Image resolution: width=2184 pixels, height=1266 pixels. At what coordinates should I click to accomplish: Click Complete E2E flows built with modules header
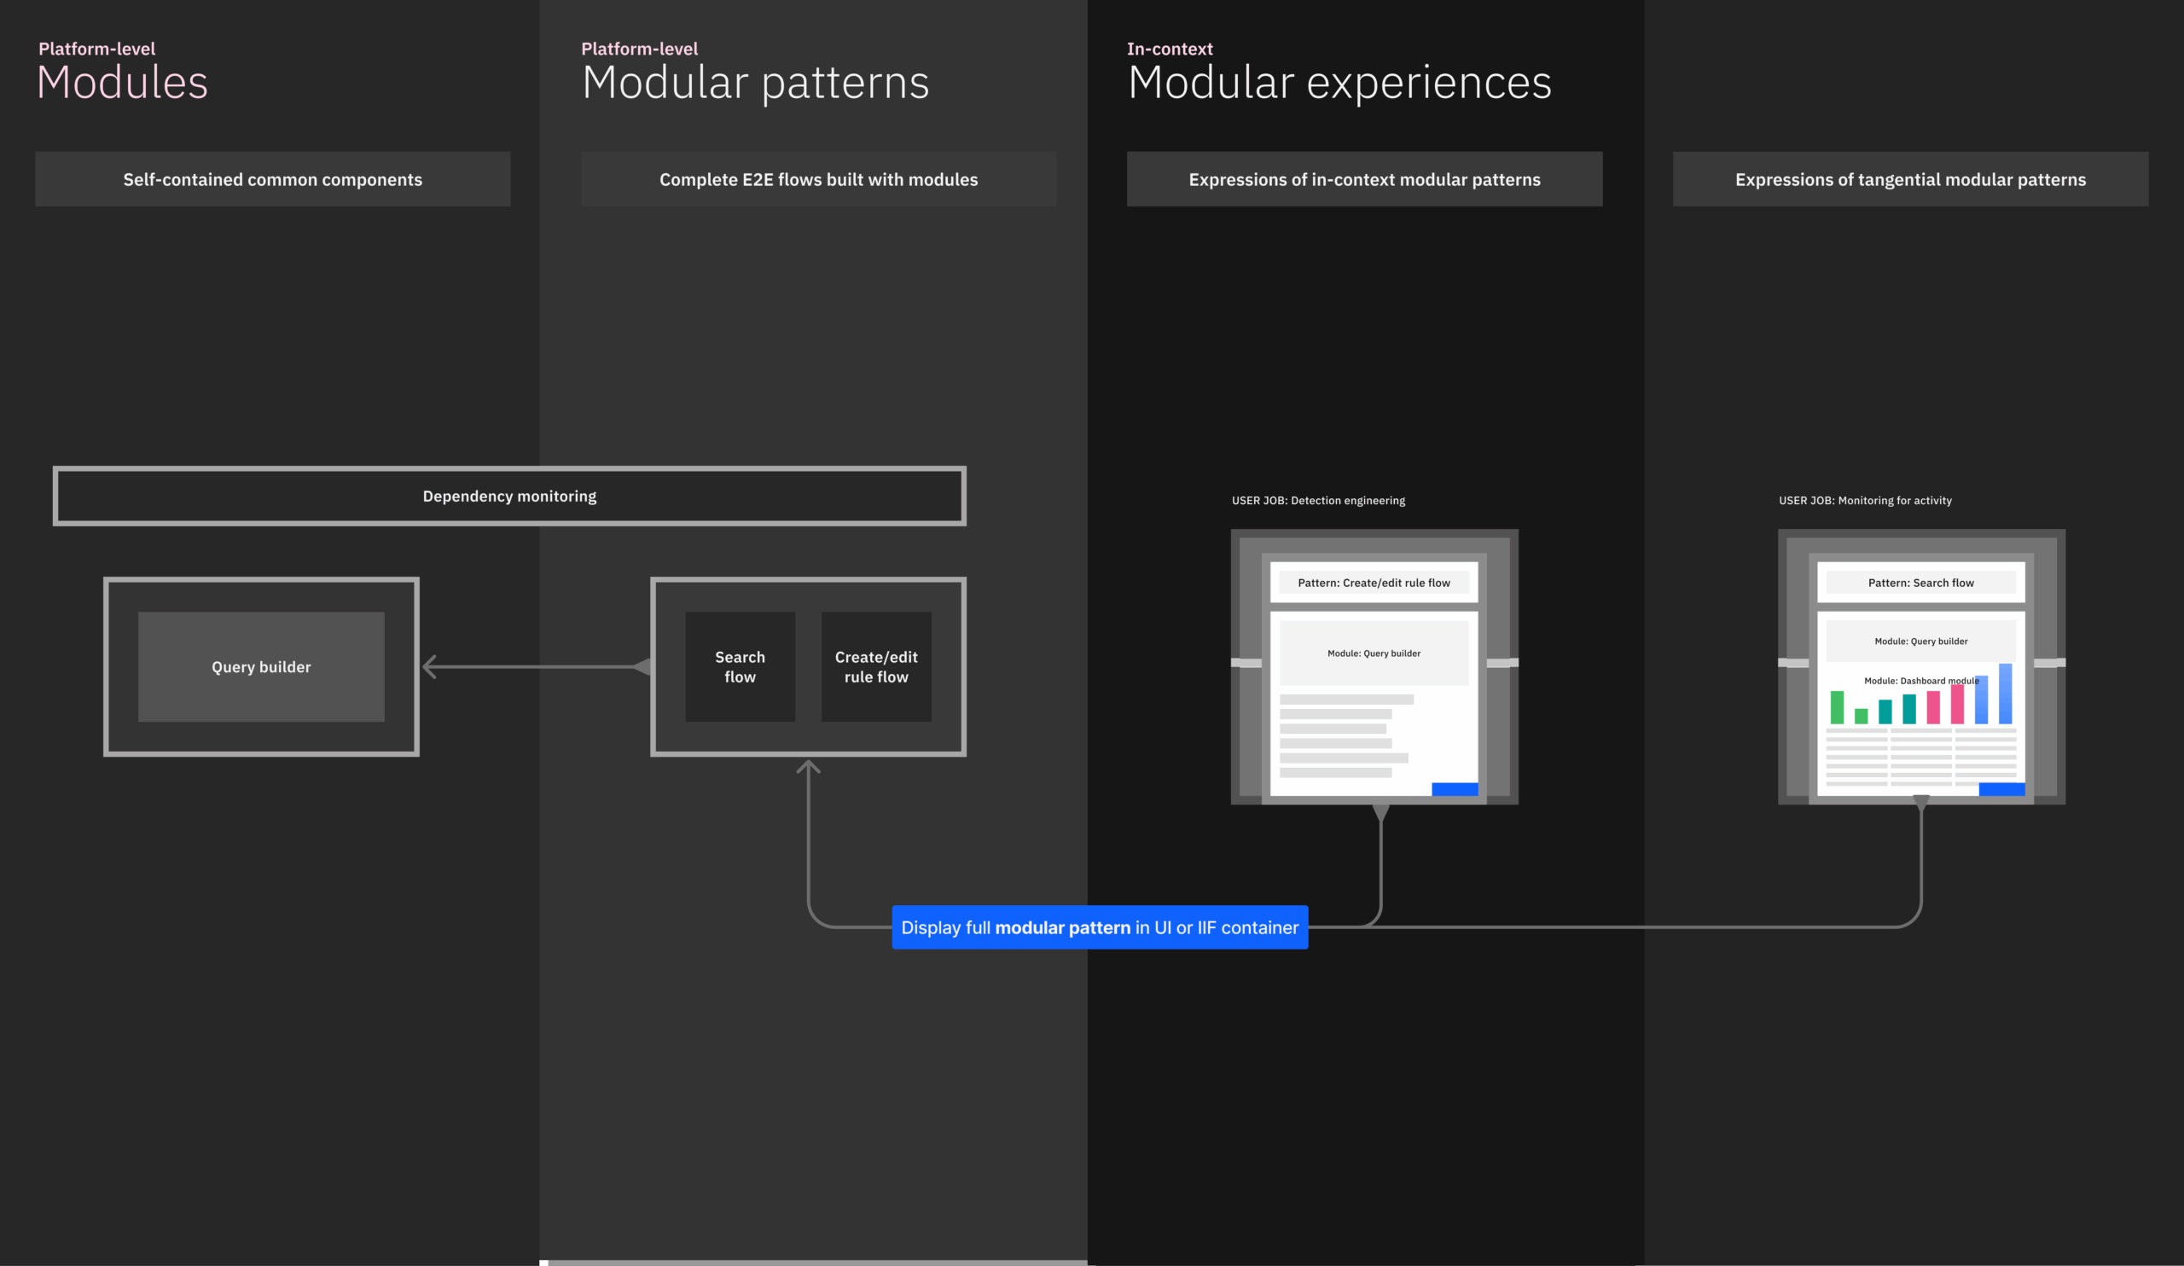[x=818, y=179]
